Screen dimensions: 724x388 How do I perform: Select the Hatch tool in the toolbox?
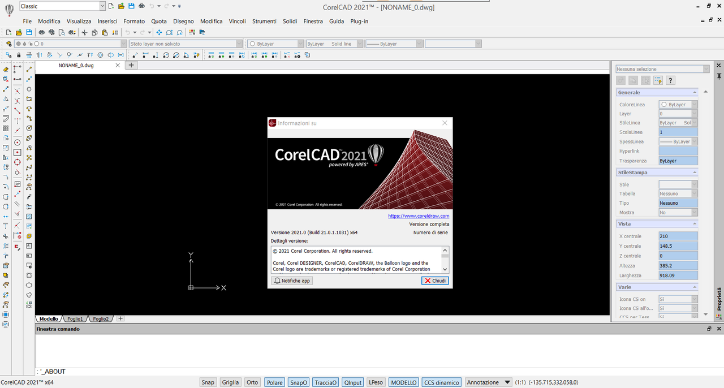[x=29, y=217]
